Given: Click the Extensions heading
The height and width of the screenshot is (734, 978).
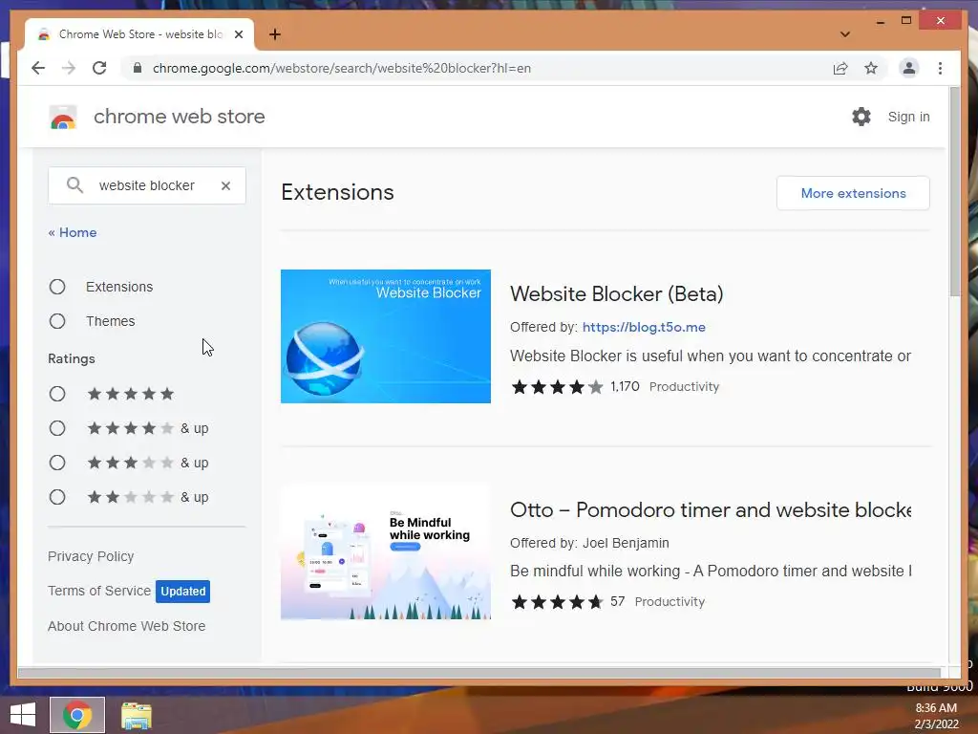Looking at the screenshot, I should [337, 192].
